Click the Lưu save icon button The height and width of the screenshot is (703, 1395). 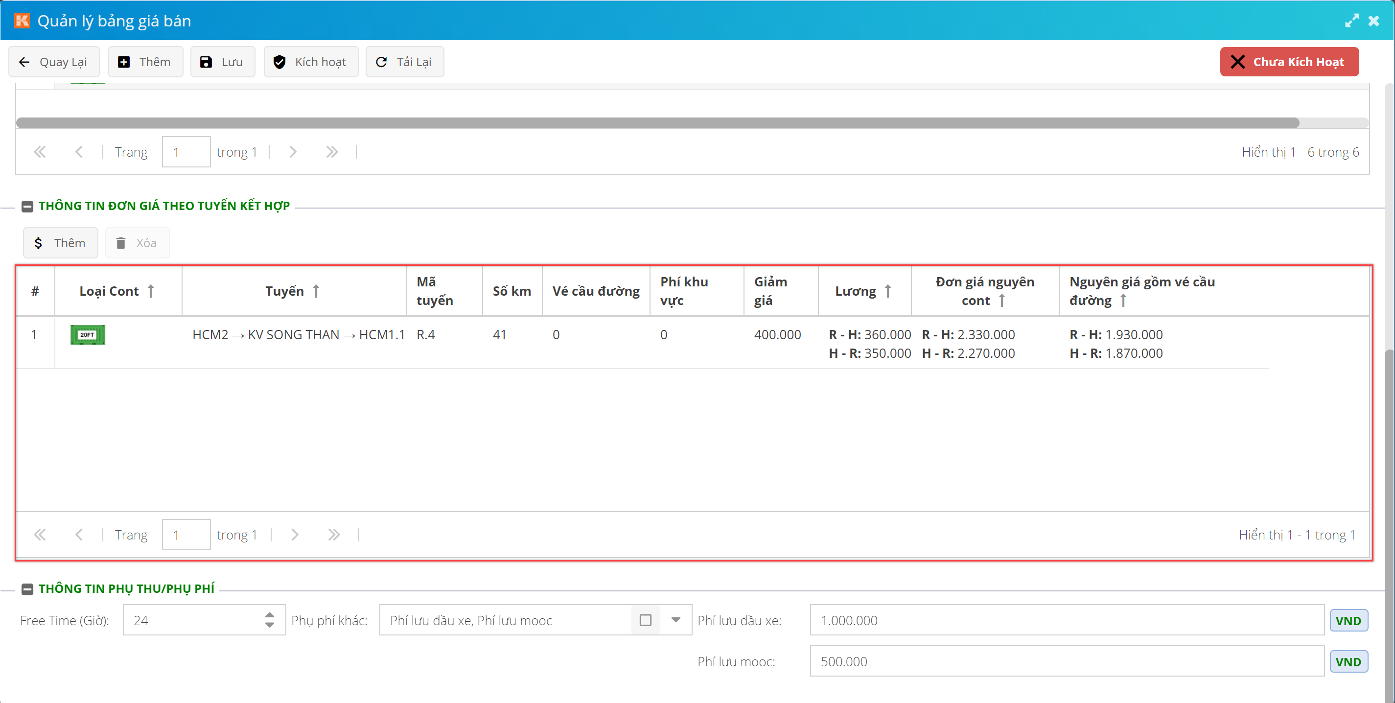click(x=223, y=62)
